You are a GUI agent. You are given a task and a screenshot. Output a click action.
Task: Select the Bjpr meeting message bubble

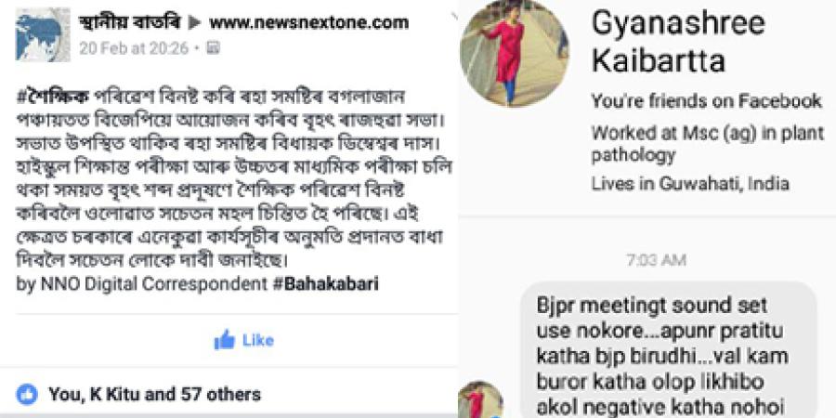pos(668,350)
